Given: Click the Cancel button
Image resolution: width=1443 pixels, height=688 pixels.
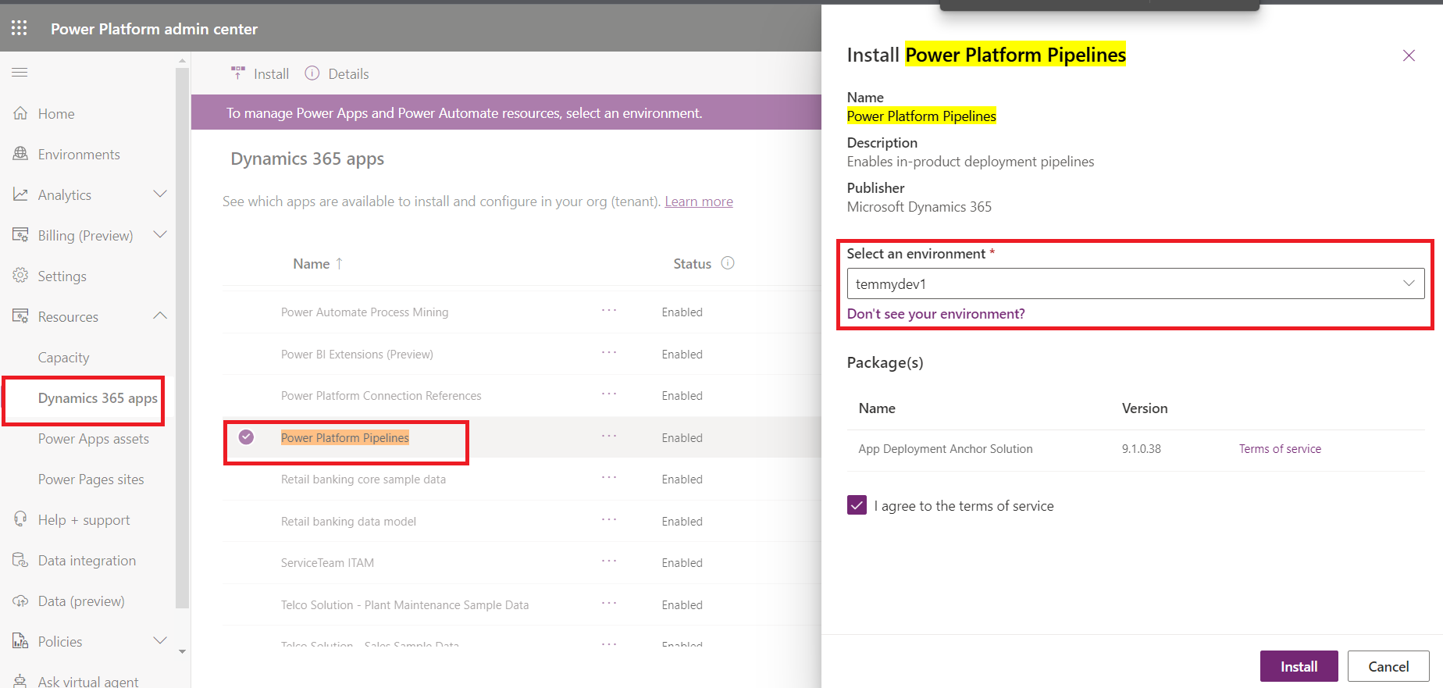Looking at the screenshot, I should (1388, 666).
